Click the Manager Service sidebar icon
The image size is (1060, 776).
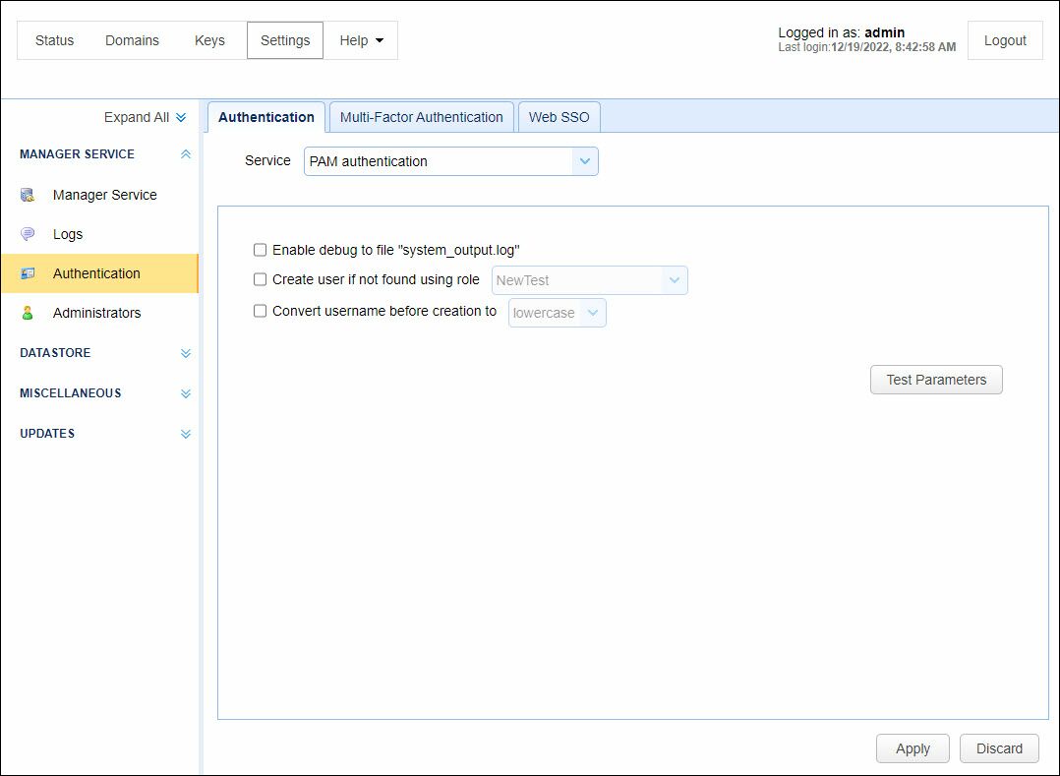(x=28, y=196)
